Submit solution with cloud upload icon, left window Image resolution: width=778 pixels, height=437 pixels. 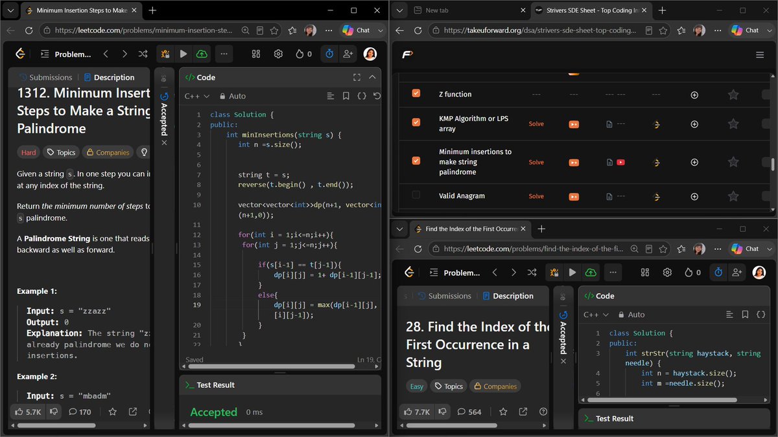(202, 54)
